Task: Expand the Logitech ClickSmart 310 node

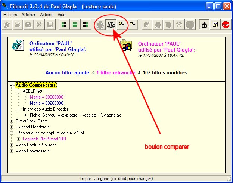Action: click(x=18, y=139)
